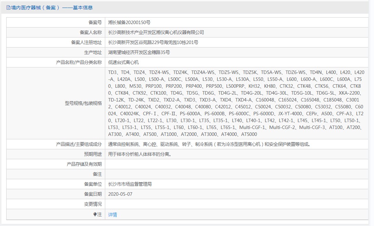This screenshot has width=374, height=226.
Task: Click the heading 境内医疗器械（备案）——基本信息
Action: (52, 8)
